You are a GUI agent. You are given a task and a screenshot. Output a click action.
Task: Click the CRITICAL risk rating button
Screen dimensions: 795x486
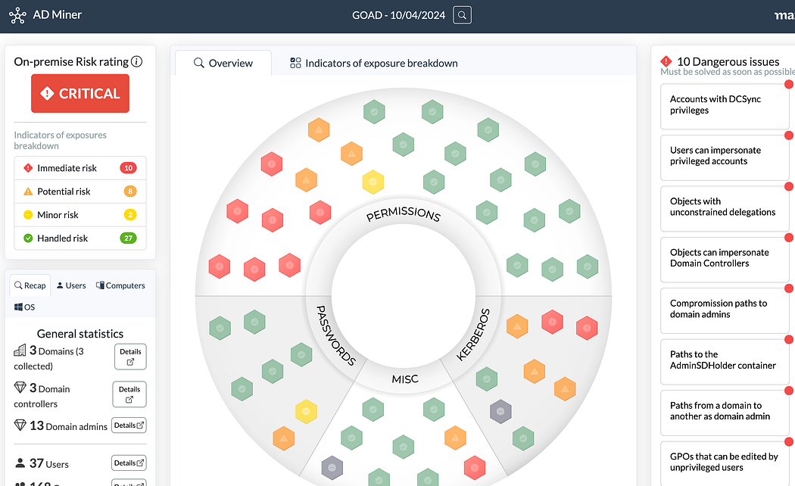(x=80, y=93)
